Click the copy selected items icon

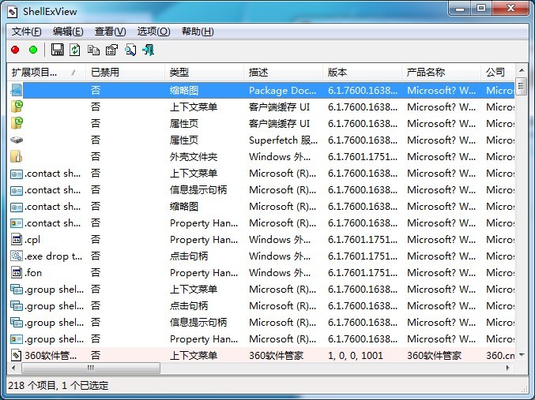[x=93, y=50]
